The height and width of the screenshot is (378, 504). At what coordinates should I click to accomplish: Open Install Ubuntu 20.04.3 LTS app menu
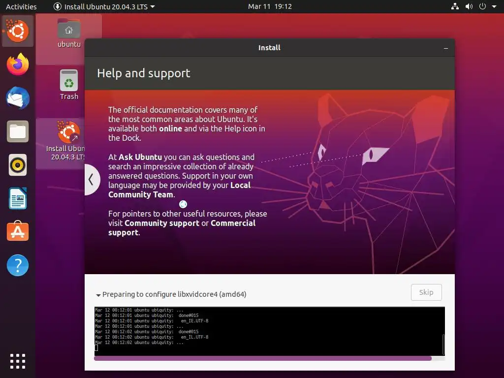[x=104, y=6]
